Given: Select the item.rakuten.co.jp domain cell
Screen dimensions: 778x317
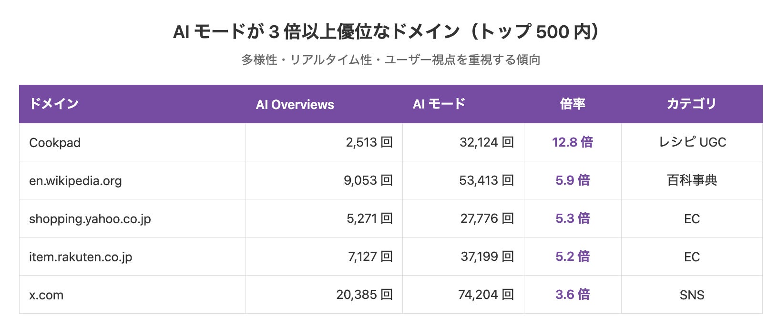Looking at the screenshot, I should pos(81,257).
